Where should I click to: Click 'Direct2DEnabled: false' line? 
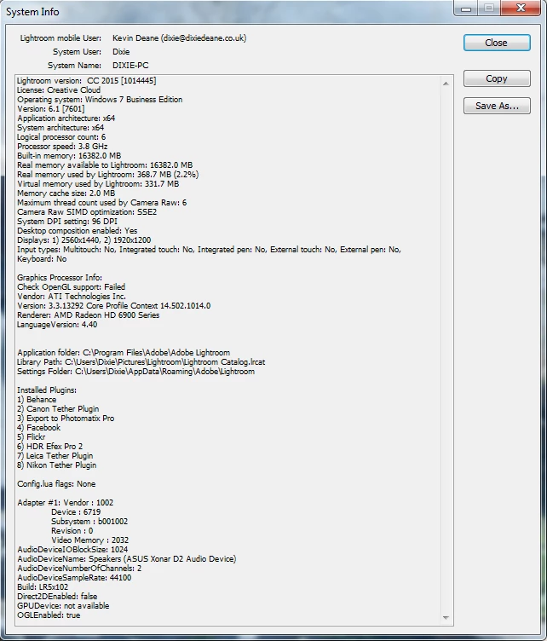pyautogui.click(x=57, y=597)
